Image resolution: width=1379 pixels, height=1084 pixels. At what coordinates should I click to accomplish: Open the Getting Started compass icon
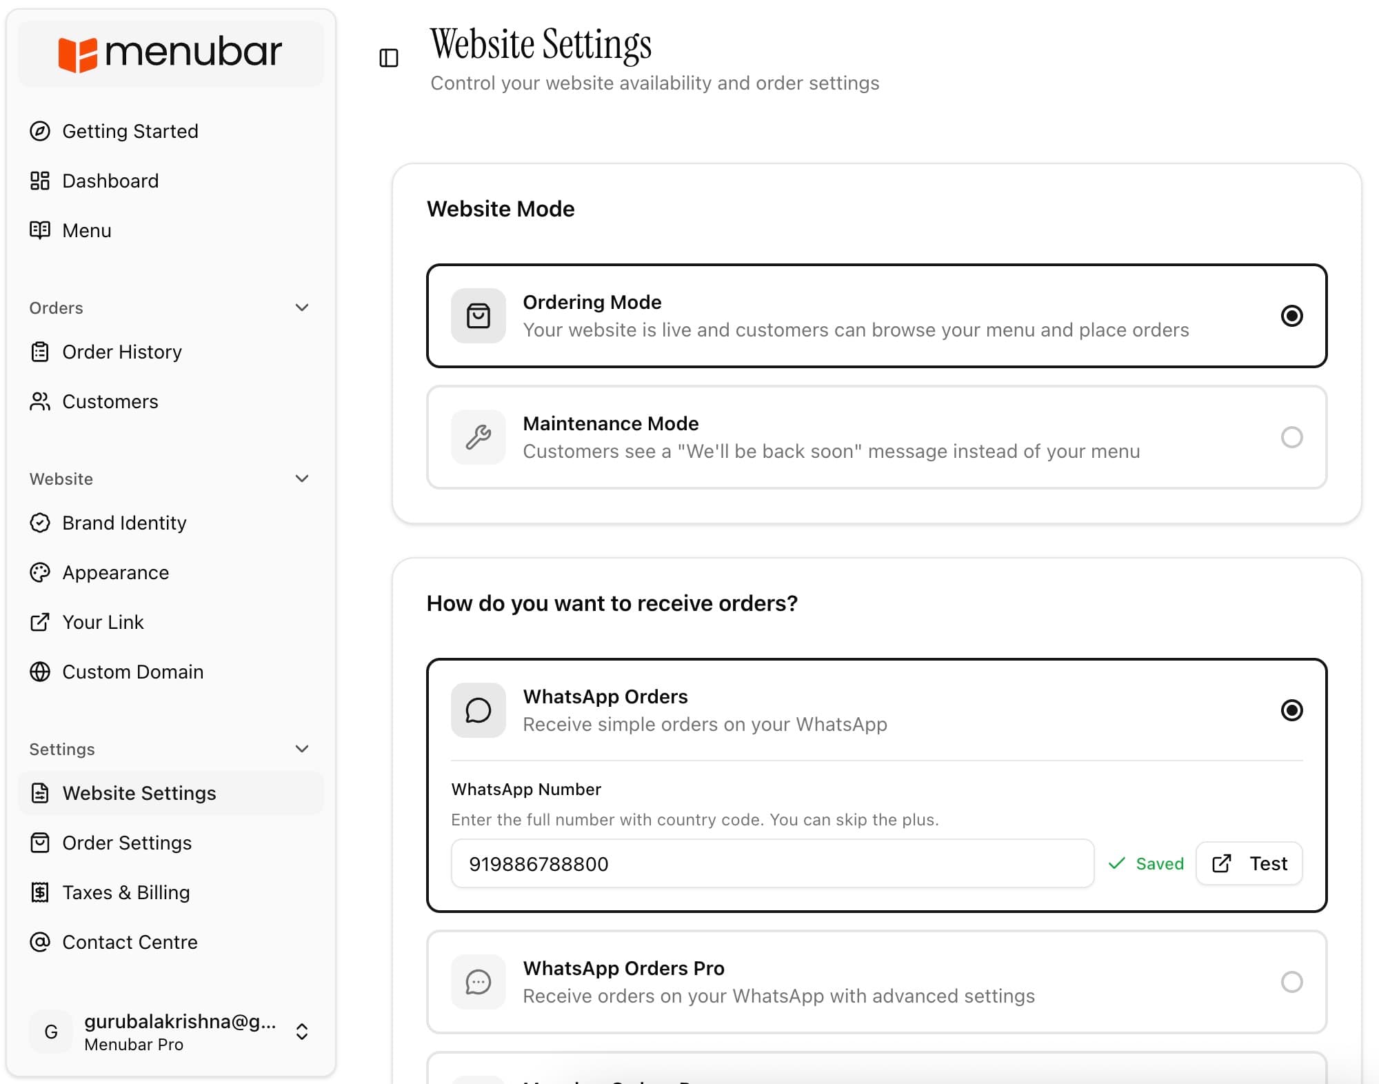(40, 131)
